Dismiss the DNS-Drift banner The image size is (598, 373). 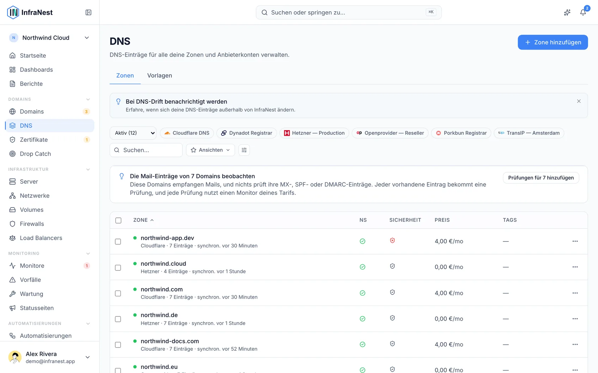pyautogui.click(x=579, y=101)
